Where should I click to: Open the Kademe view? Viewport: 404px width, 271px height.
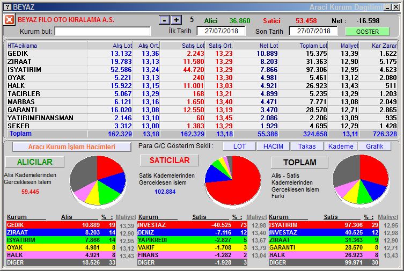pos(341,147)
